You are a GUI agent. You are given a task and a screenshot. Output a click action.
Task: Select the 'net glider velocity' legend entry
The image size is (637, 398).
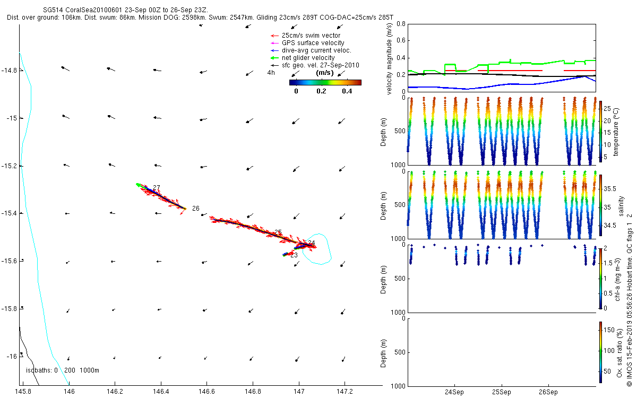point(308,58)
